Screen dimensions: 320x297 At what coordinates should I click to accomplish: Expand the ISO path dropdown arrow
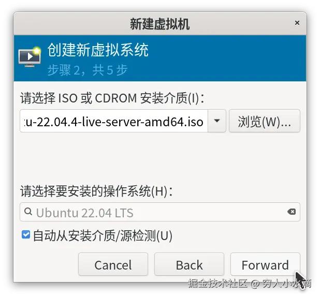point(217,121)
